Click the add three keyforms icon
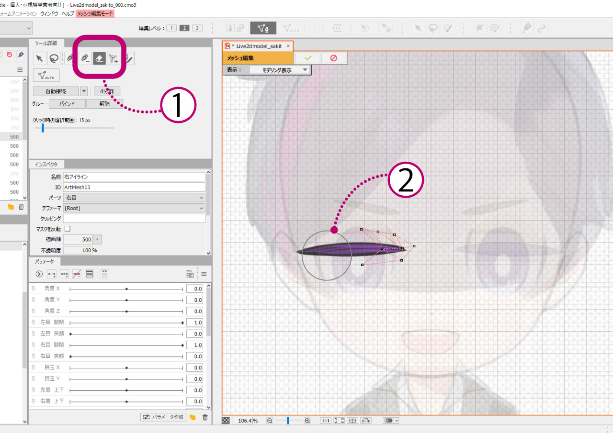 tap(64, 274)
